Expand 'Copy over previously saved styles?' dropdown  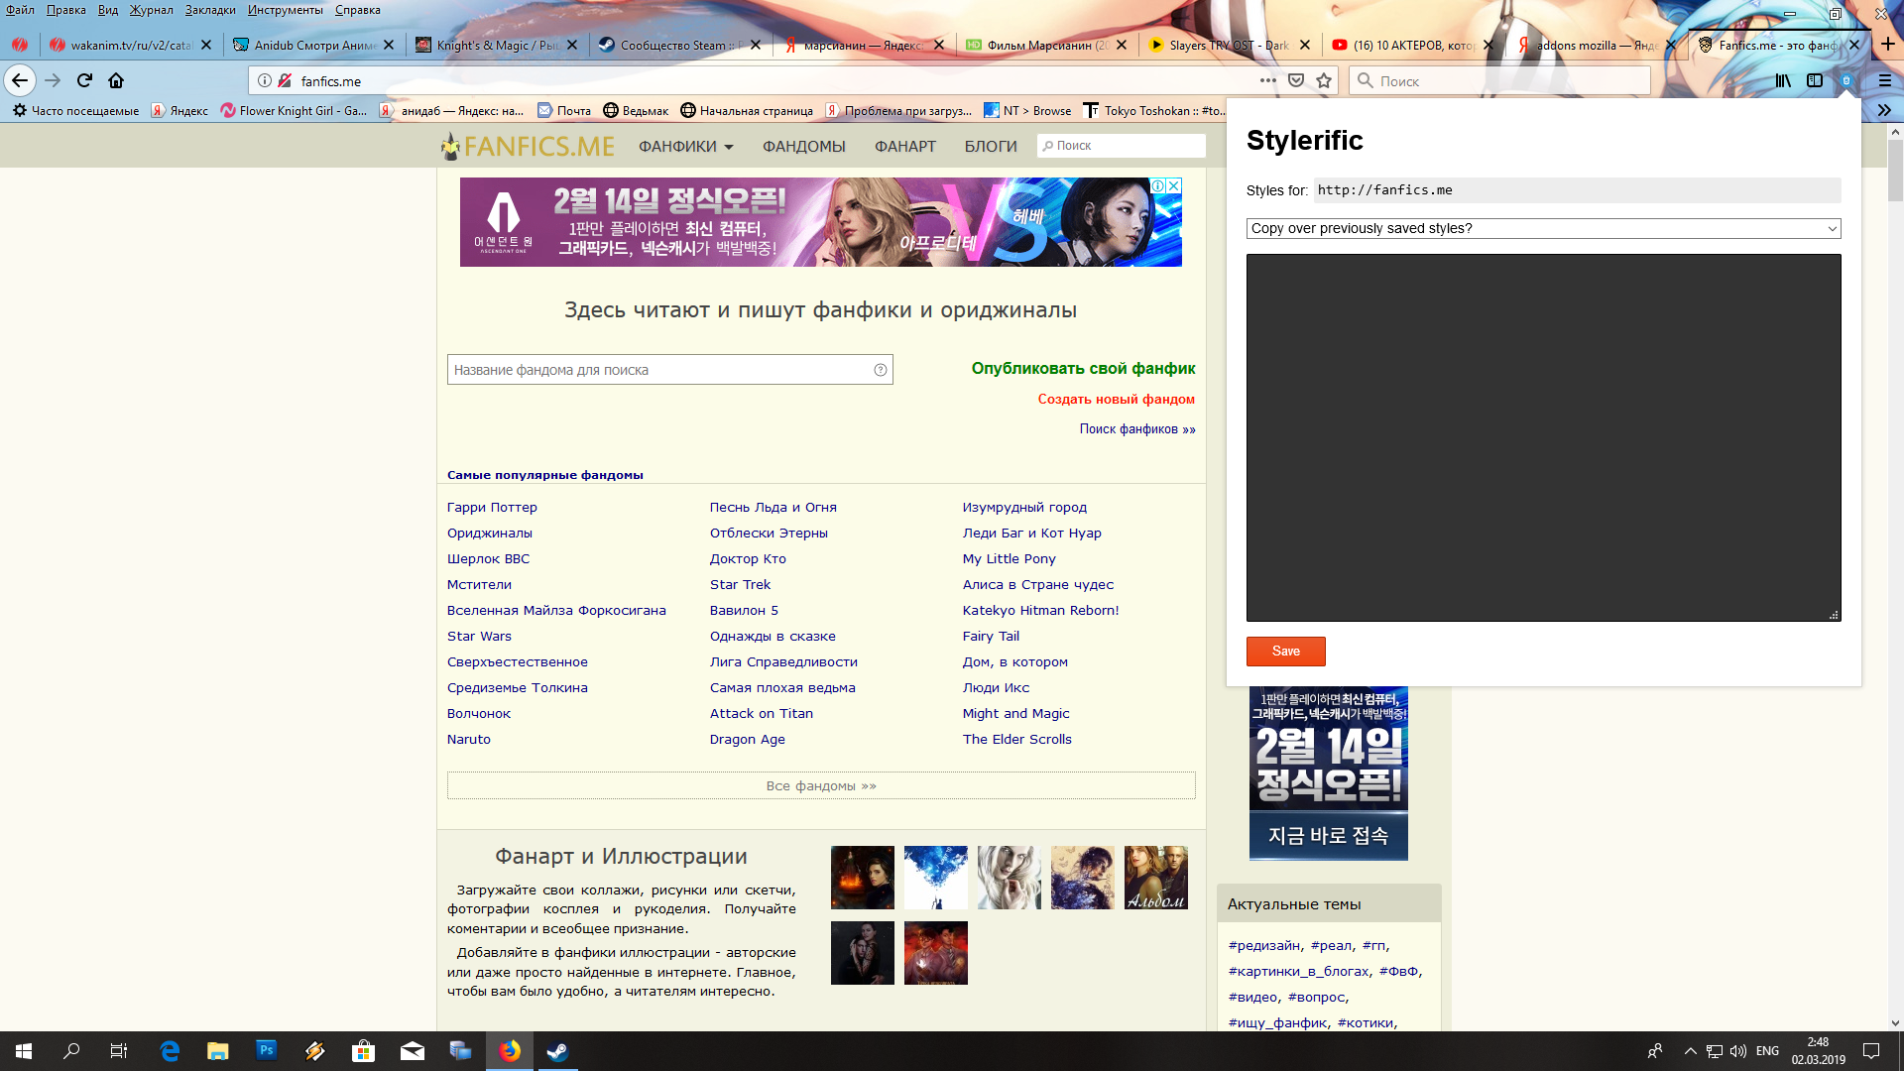point(1543,228)
